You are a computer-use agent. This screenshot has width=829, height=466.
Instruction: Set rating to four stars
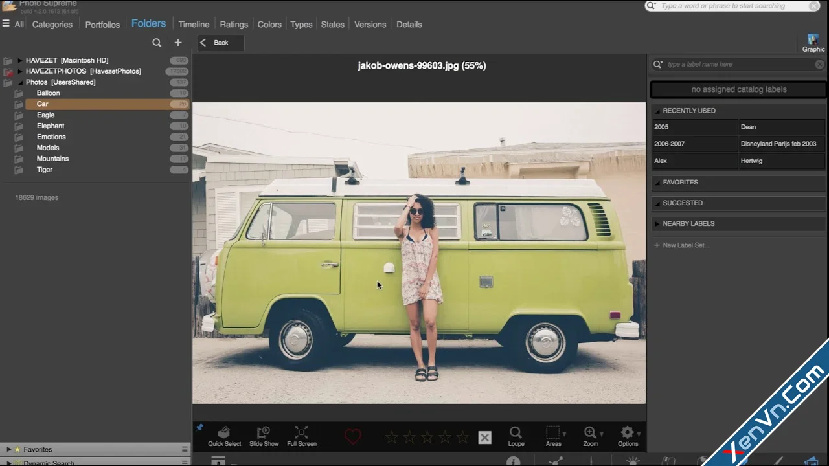[x=445, y=438]
